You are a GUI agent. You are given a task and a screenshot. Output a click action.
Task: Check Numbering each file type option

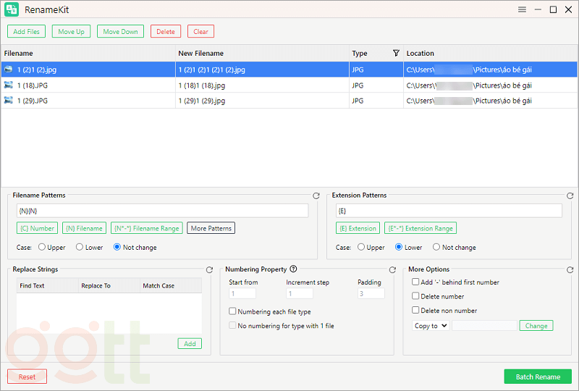click(x=232, y=311)
